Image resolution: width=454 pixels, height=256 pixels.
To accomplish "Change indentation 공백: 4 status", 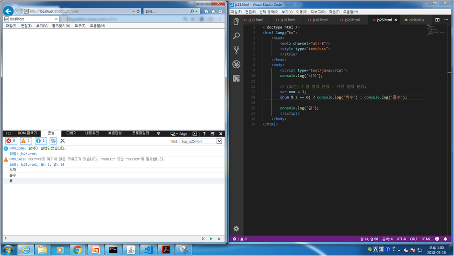I will pyautogui.click(x=387, y=239).
